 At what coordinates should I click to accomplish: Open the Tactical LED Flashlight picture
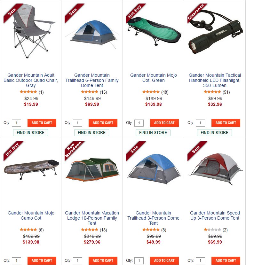click(x=215, y=33)
